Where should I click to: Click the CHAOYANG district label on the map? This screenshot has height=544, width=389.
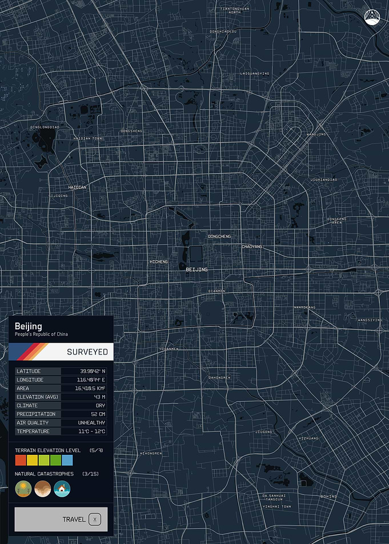[252, 247]
